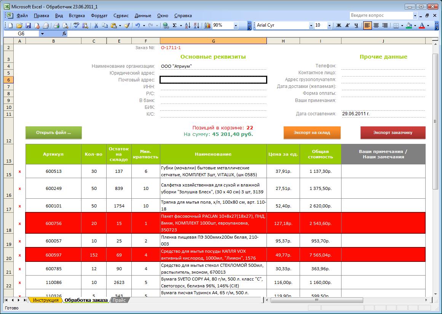The width and height of the screenshot is (442, 314).
Task: Open the Правка menu
Action: 41,16
